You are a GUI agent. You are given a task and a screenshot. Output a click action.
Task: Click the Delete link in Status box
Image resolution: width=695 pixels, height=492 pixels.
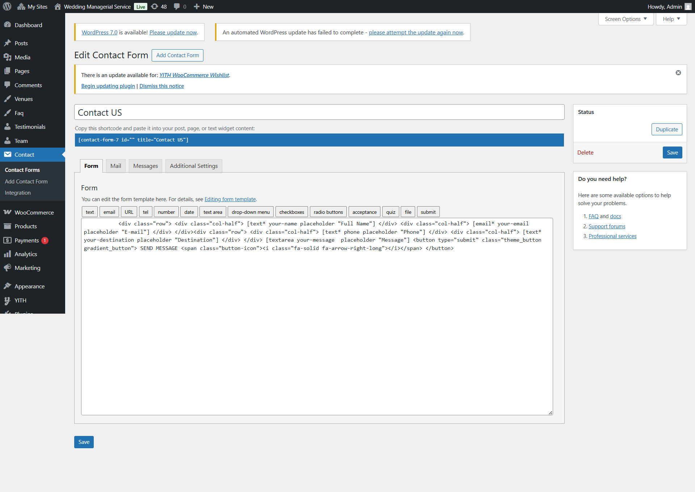click(x=585, y=152)
